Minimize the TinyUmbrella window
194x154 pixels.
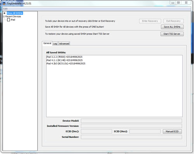tap(173, 3)
